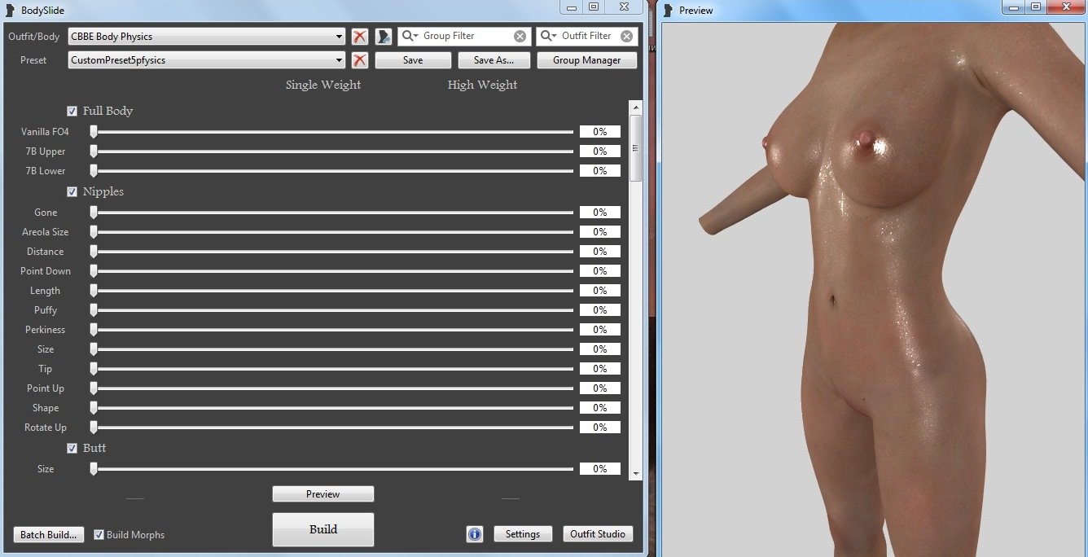Click the 7B Upper percentage field
This screenshot has width=1088, height=557.
pyautogui.click(x=599, y=151)
